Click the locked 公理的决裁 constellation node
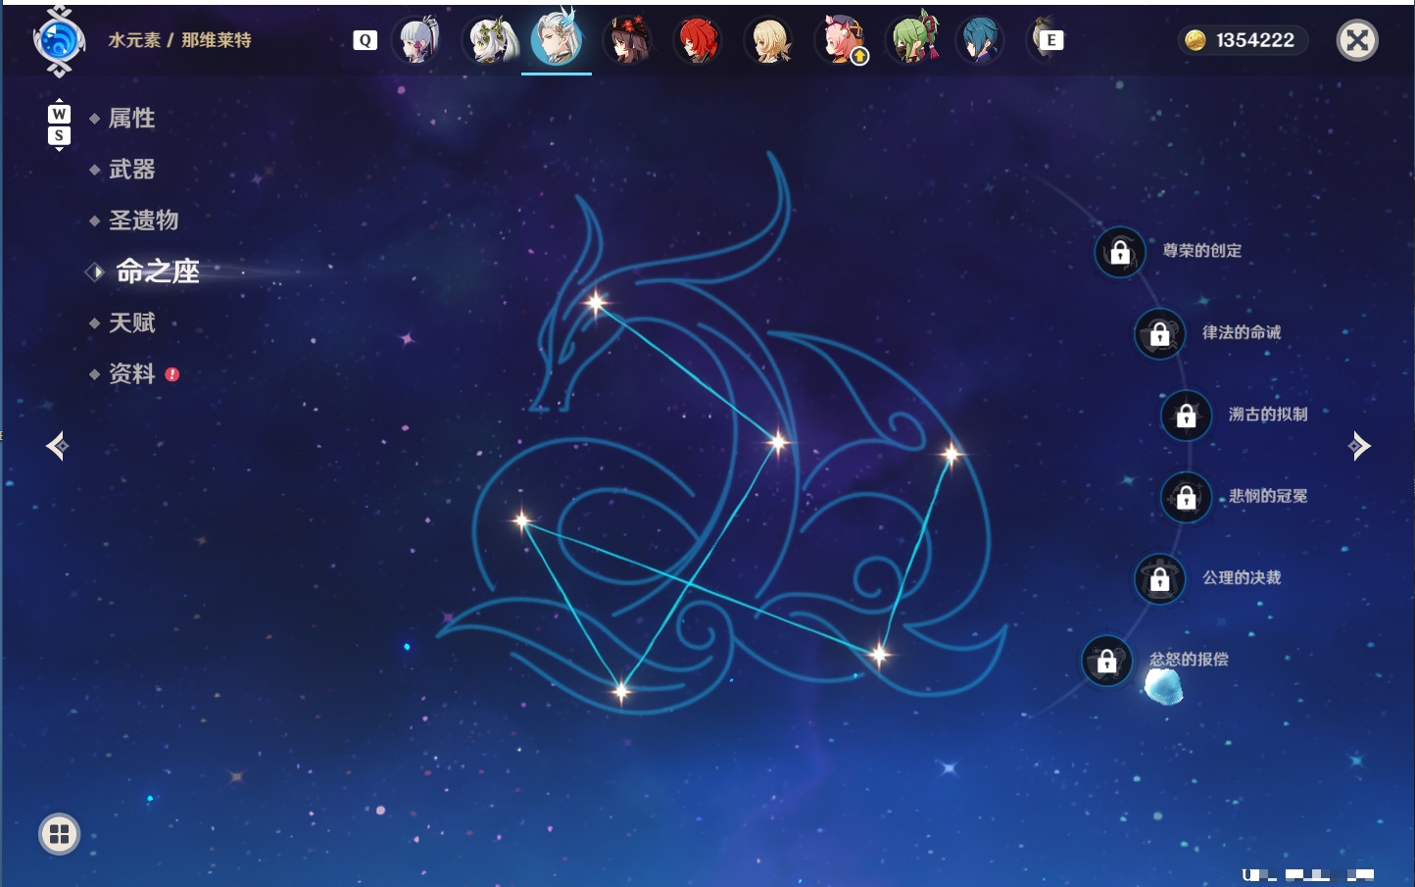 click(1159, 579)
